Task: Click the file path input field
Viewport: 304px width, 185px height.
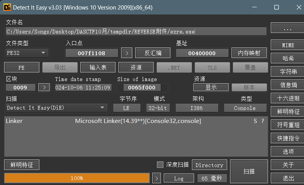Action: pyautogui.click(x=136, y=32)
